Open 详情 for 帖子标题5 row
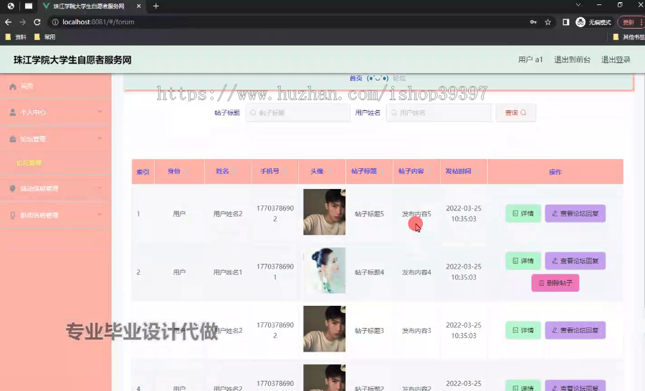 [523, 214]
